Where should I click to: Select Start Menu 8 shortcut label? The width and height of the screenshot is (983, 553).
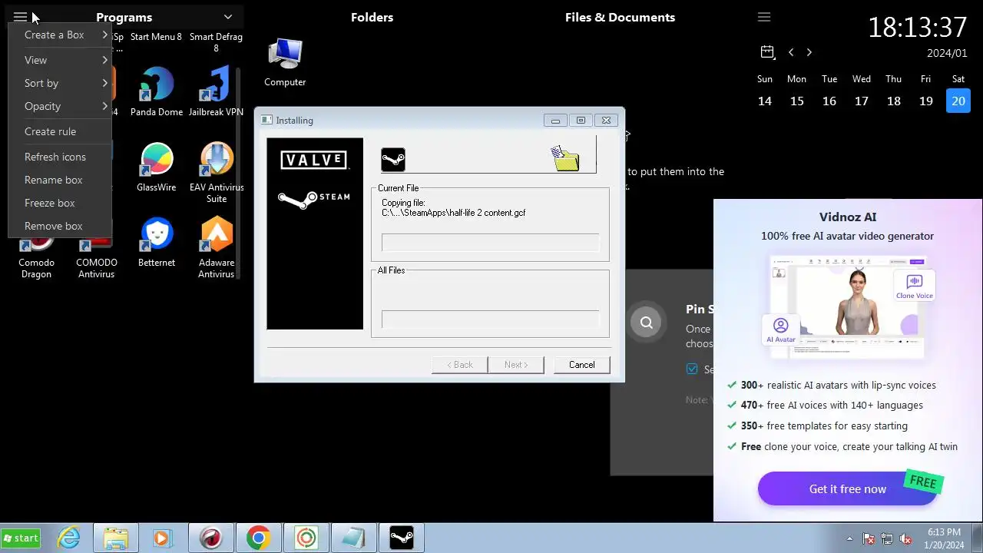(x=156, y=36)
